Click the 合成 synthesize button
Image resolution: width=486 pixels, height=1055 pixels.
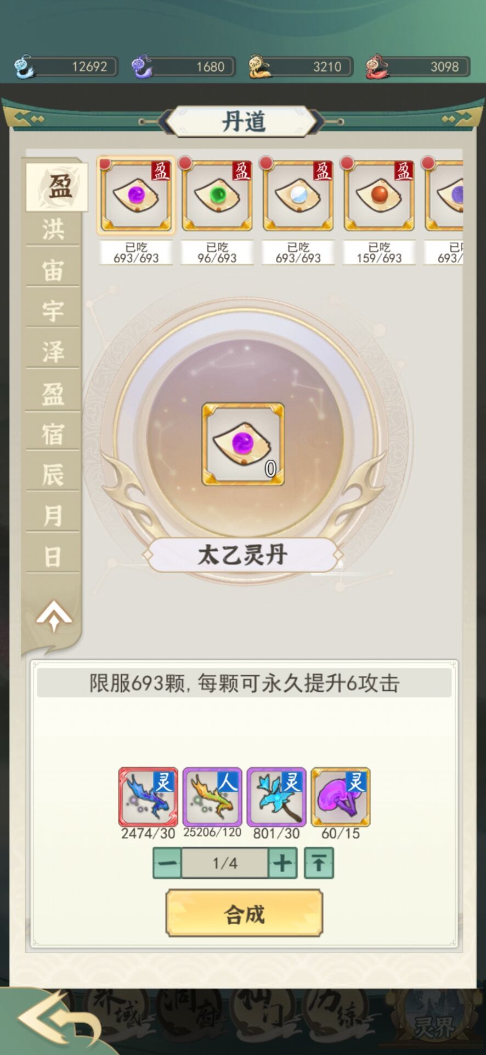coord(244,914)
